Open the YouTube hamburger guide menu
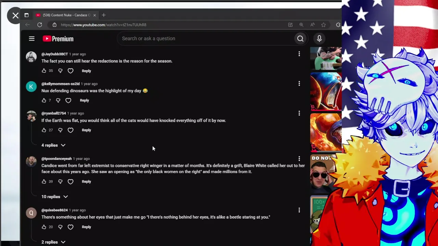Image resolution: width=438 pixels, height=246 pixels. pos(31,39)
